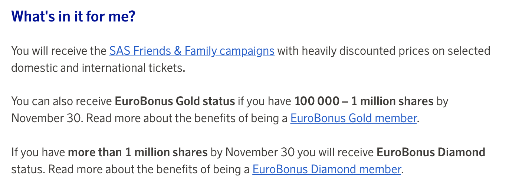Click "if you have" in the Gold paragraph

coord(265,101)
